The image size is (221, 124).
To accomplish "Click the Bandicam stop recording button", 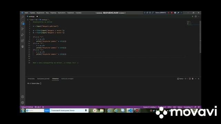I will (172, 13).
